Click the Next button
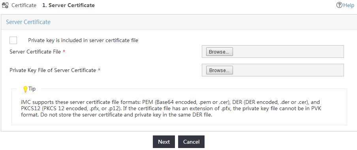This screenshot has height=150, width=357. (164, 142)
